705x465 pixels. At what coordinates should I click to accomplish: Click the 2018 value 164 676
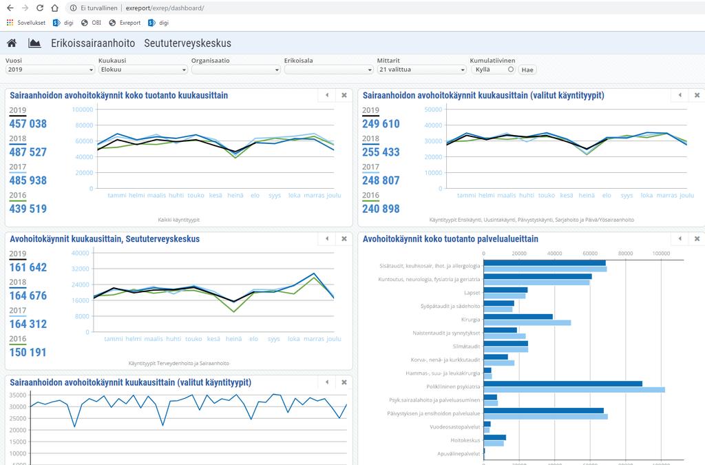(28, 296)
